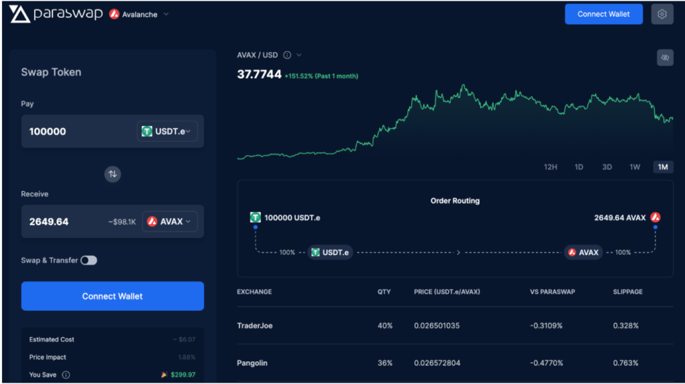Click top-right Connect Wallet button
Image resolution: width=685 pixels, height=384 pixels.
603,14
